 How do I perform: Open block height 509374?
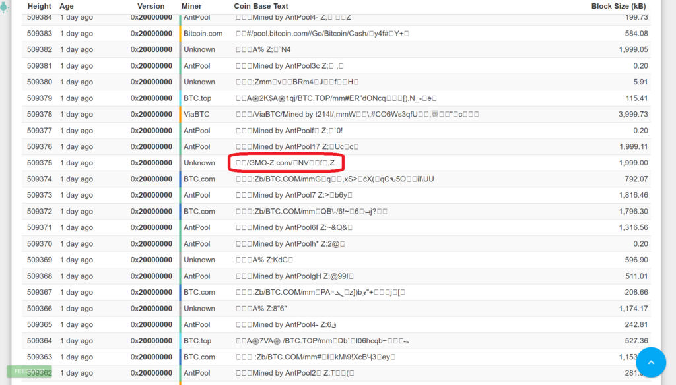pyautogui.click(x=39, y=179)
